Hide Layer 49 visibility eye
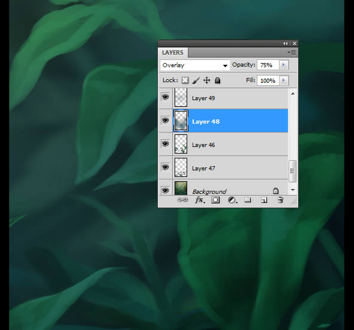 tap(165, 97)
